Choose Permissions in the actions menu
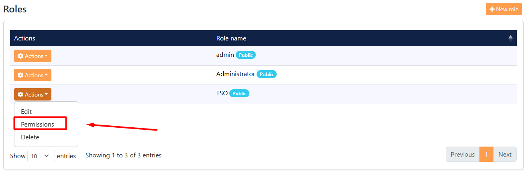 coord(37,124)
